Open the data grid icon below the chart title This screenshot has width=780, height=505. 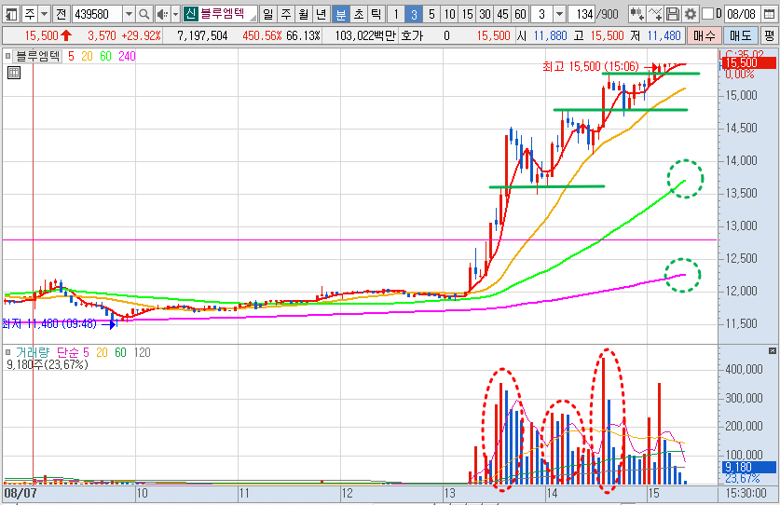pos(14,73)
